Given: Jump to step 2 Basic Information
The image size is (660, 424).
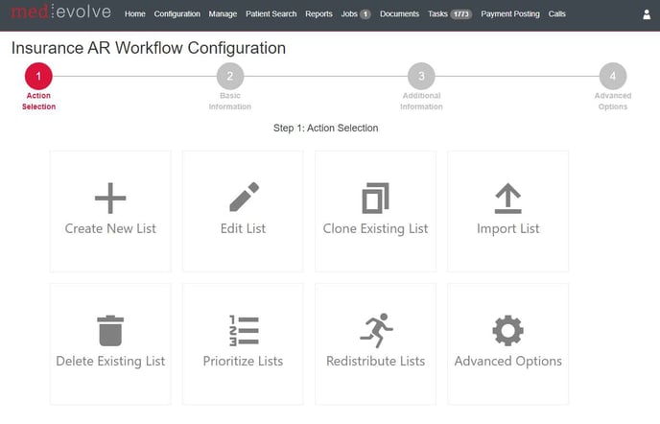Looking at the screenshot, I should [230, 77].
